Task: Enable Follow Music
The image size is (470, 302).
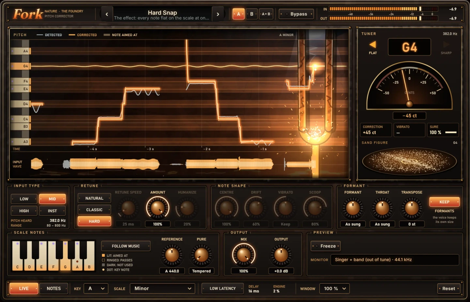Action: pyautogui.click(x=126, y=246)
